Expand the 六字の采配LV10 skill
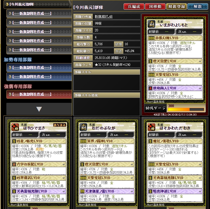 click(64, 164)
